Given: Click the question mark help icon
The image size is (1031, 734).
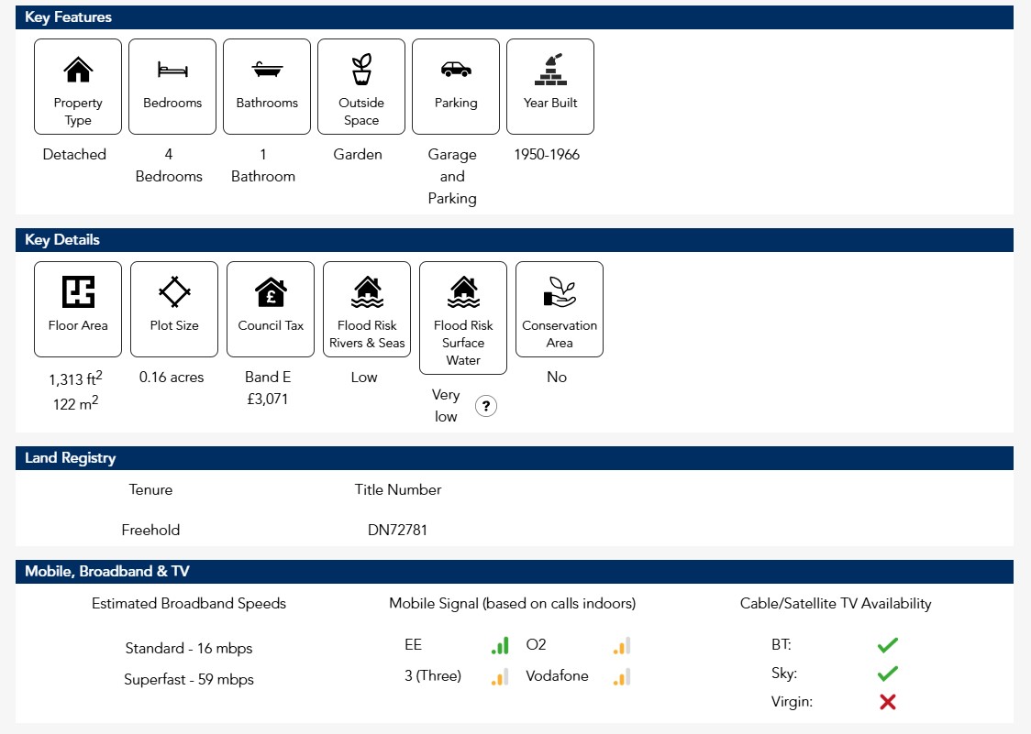Looking at the screenshot, I should (x=486, y=406).
